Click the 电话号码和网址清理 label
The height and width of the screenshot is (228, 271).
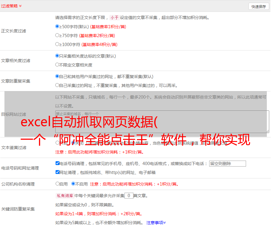pos(20,168)
